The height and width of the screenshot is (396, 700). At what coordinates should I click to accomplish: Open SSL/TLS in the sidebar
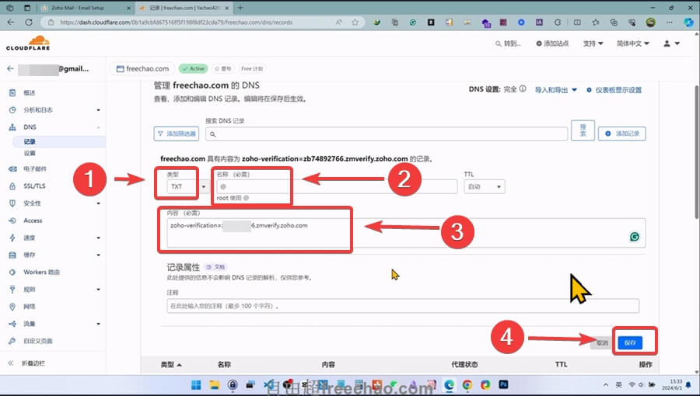tap(34, 186)
